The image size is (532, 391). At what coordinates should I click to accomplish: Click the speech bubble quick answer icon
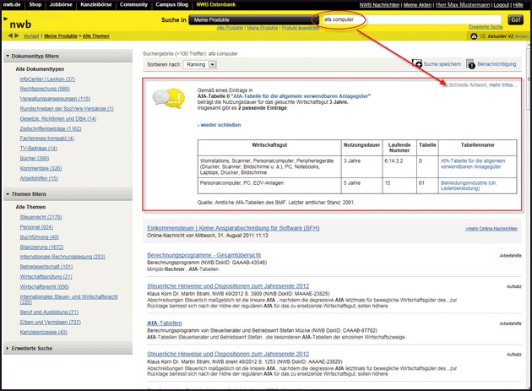(x=164, y=100)
